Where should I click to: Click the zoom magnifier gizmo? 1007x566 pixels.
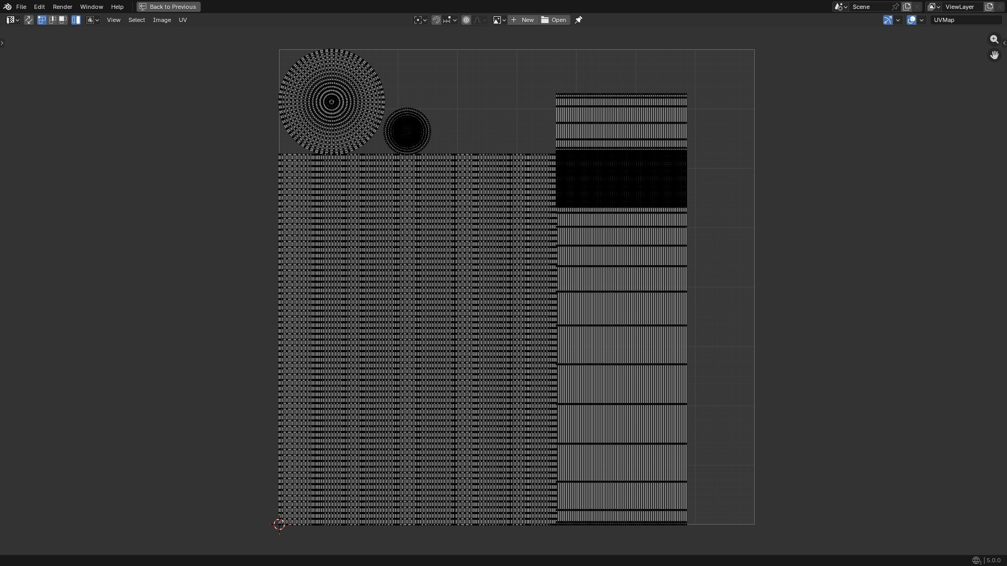994,39
